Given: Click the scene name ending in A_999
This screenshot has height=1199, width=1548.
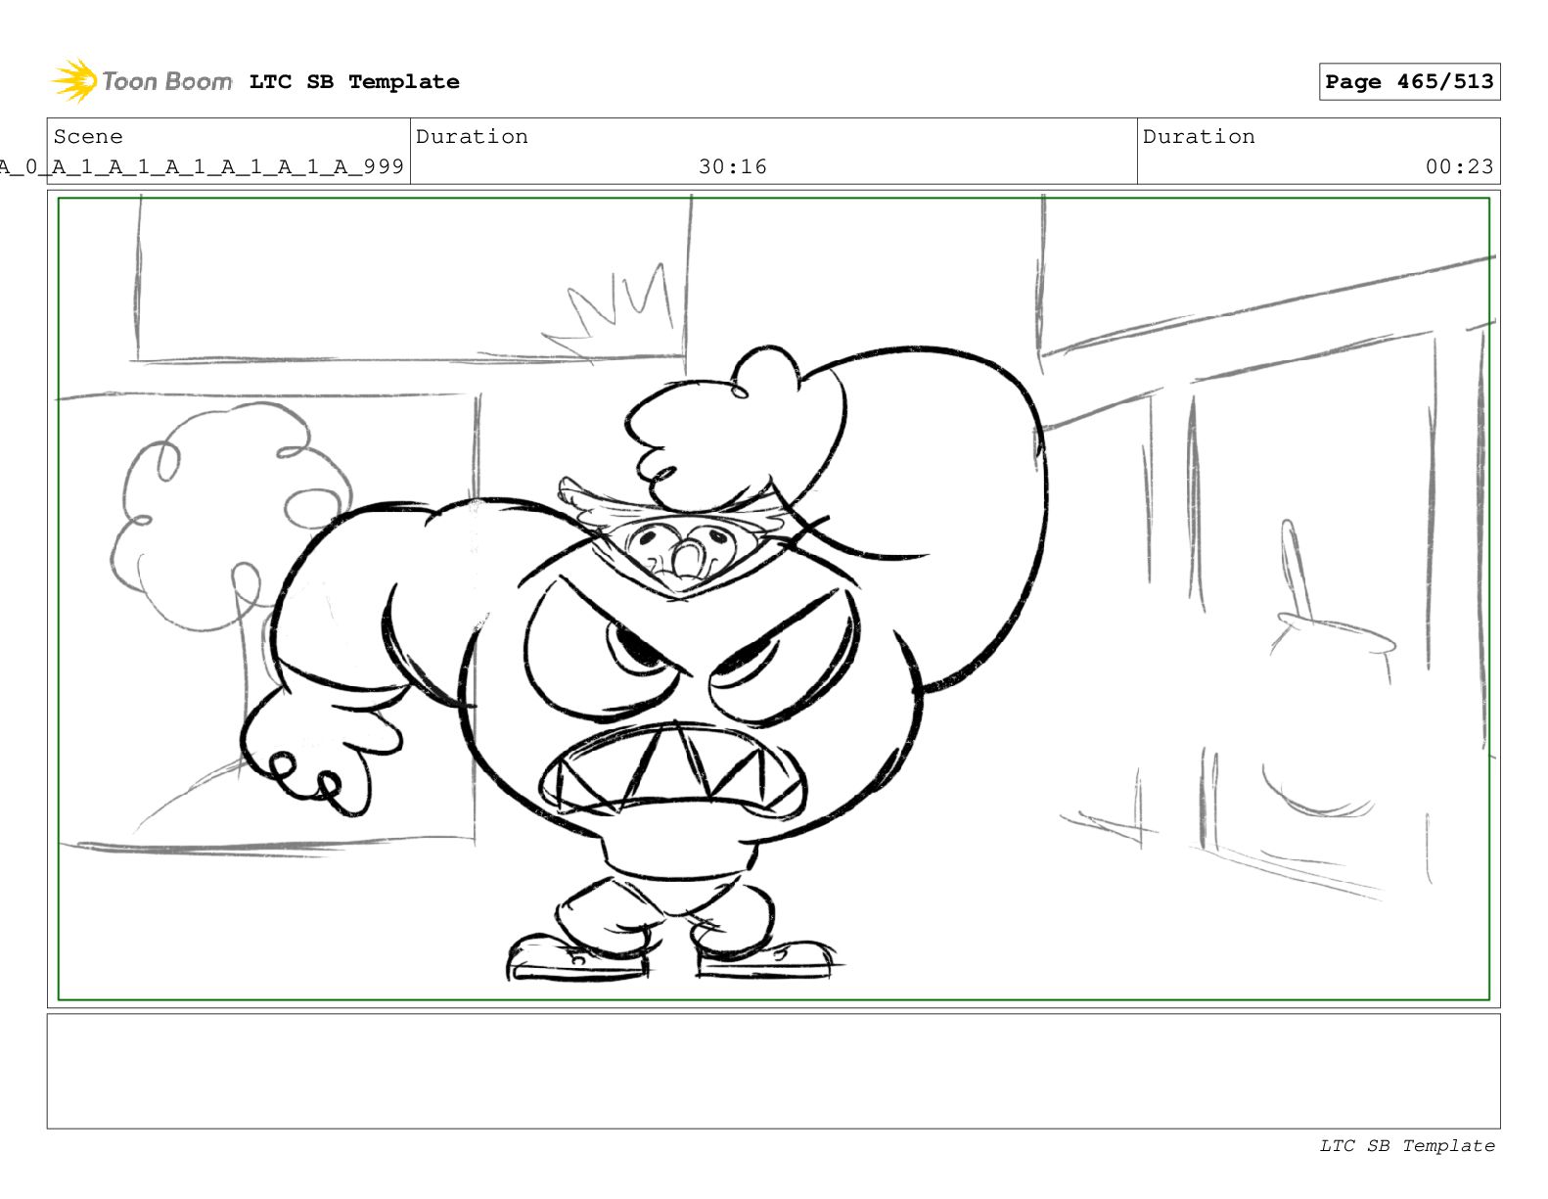Looking at the screenshot, I should [x=201, y=167].
